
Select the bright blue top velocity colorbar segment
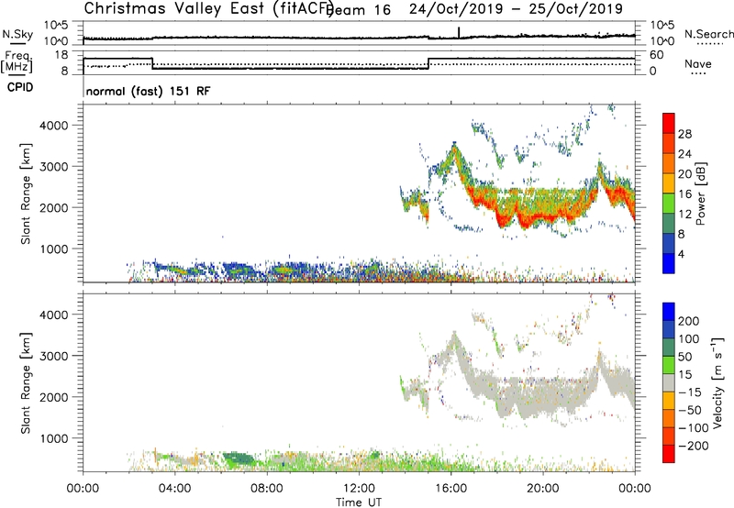click(x=669, y=312)
